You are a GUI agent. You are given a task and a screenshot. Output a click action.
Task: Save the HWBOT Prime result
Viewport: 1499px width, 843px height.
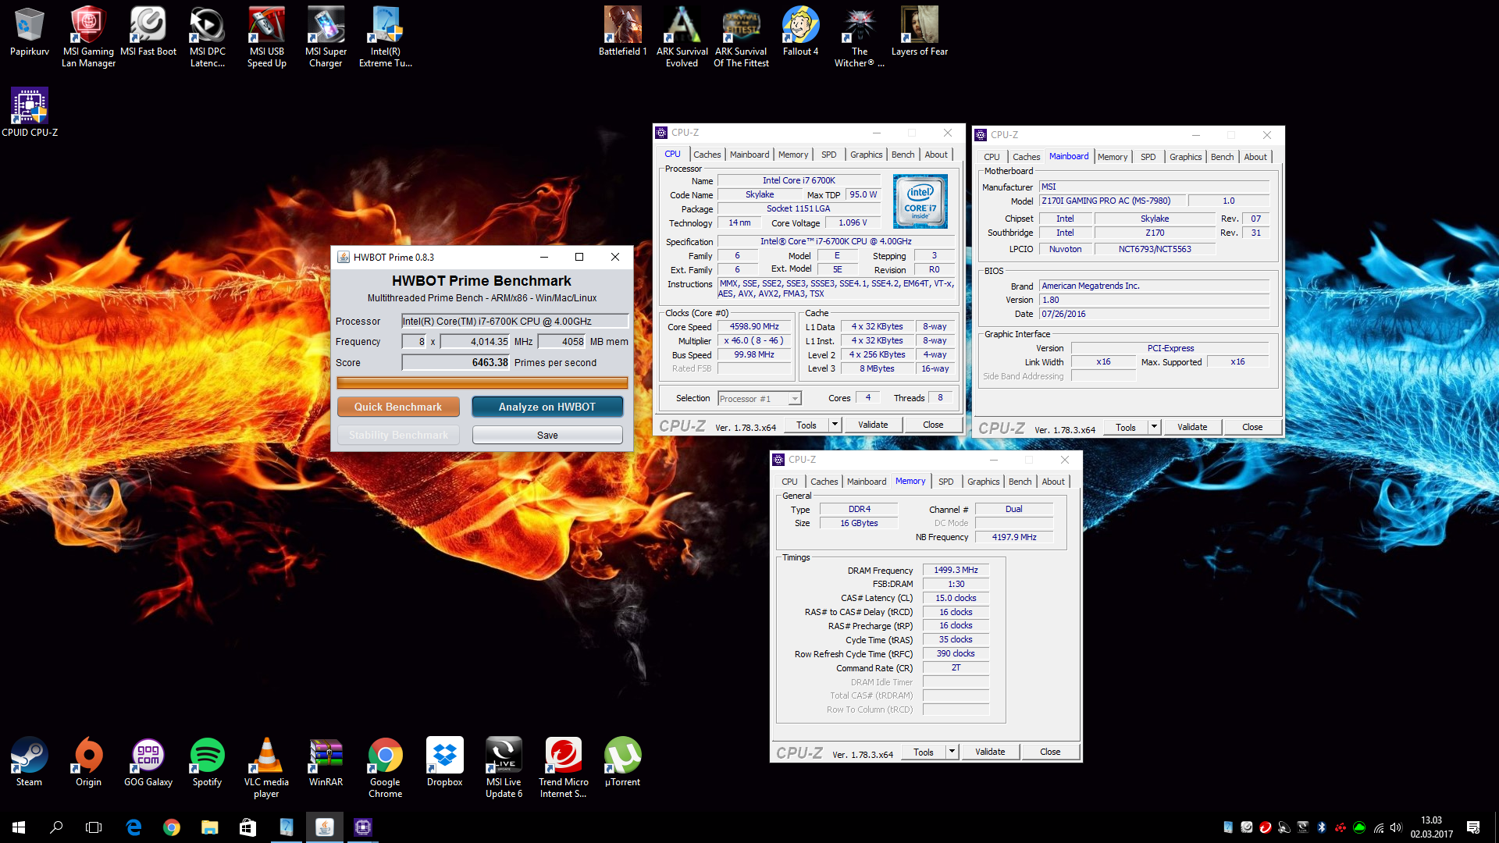coord(547,435)
